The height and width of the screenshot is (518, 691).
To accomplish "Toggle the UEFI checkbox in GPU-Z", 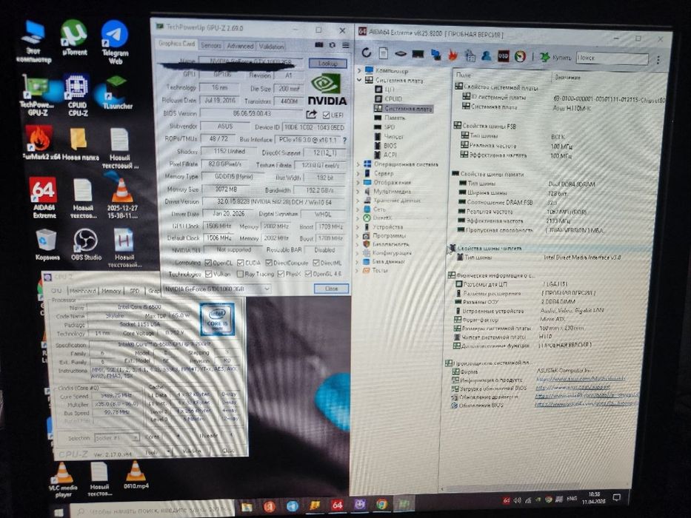I will (326, 115).
